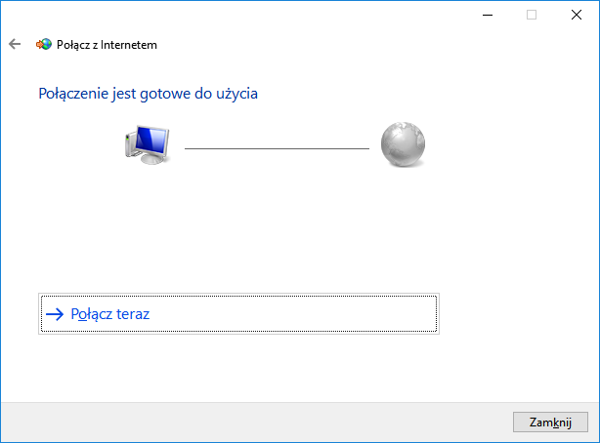Click the line linking computer and globe
Screen dimensions: 600x443
point(277,148)
